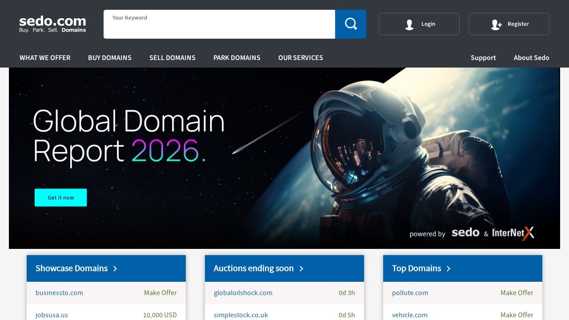The height and width of the screenshot is (320, 569).
Task: Click the InterNetX logo in the banner
Action: coord(513,233)
